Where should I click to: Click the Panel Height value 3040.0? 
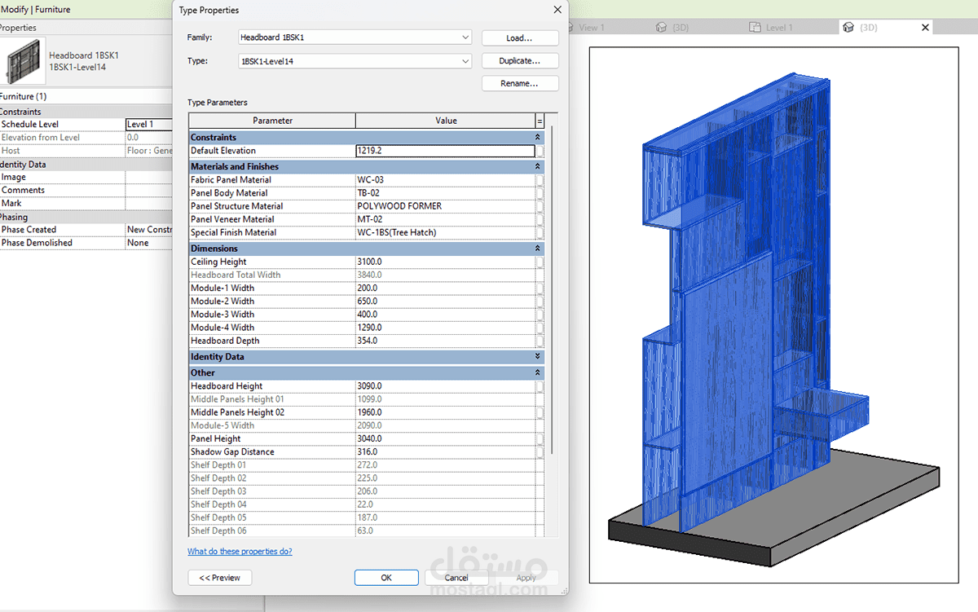(x=445, y=438)
